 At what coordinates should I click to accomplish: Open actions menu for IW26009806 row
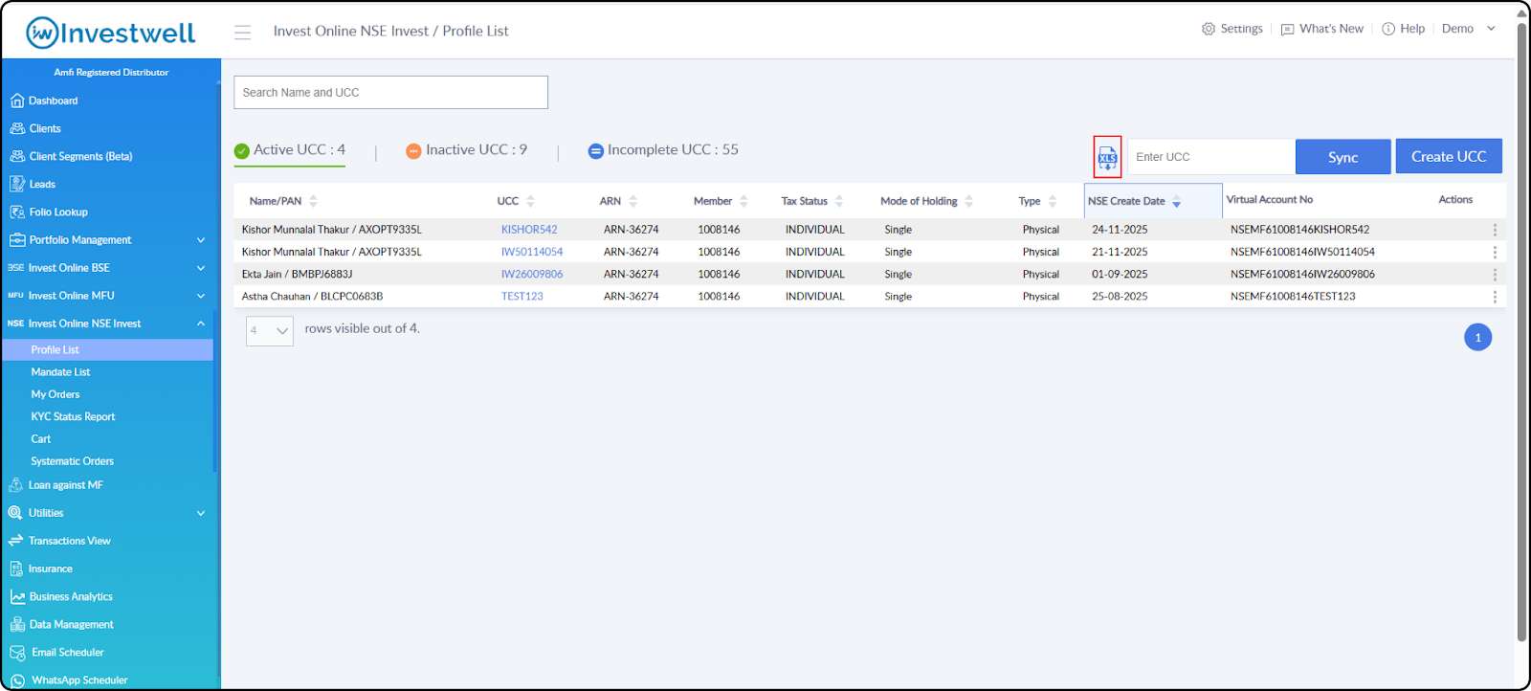(1495, 274)
